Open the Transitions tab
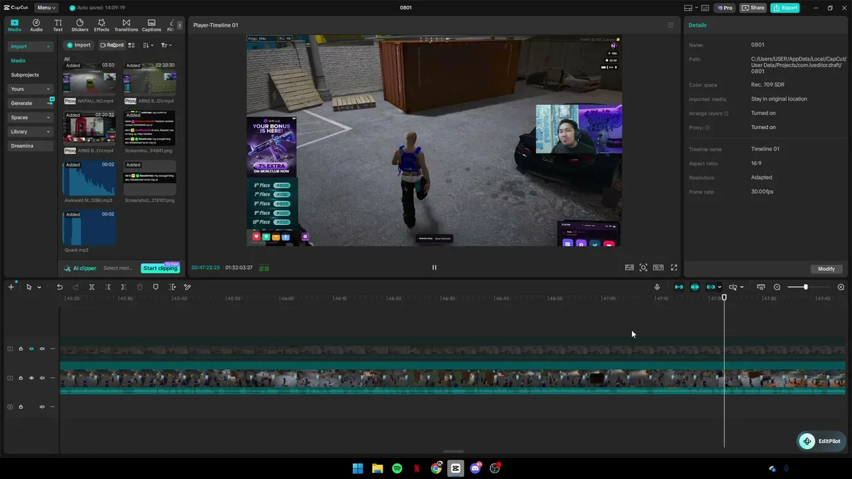The image size is (852, 479). coord(126,25)
